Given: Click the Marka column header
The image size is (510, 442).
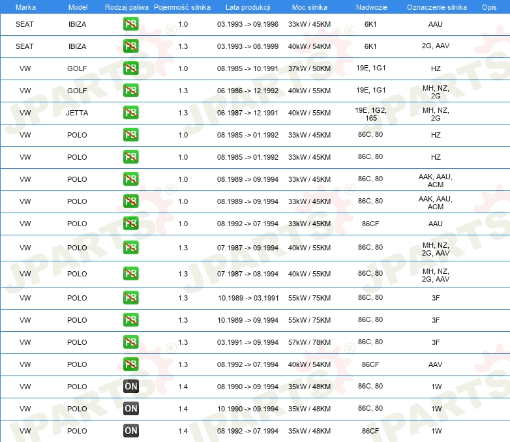Looking at the screenshot, I should 25,7.
